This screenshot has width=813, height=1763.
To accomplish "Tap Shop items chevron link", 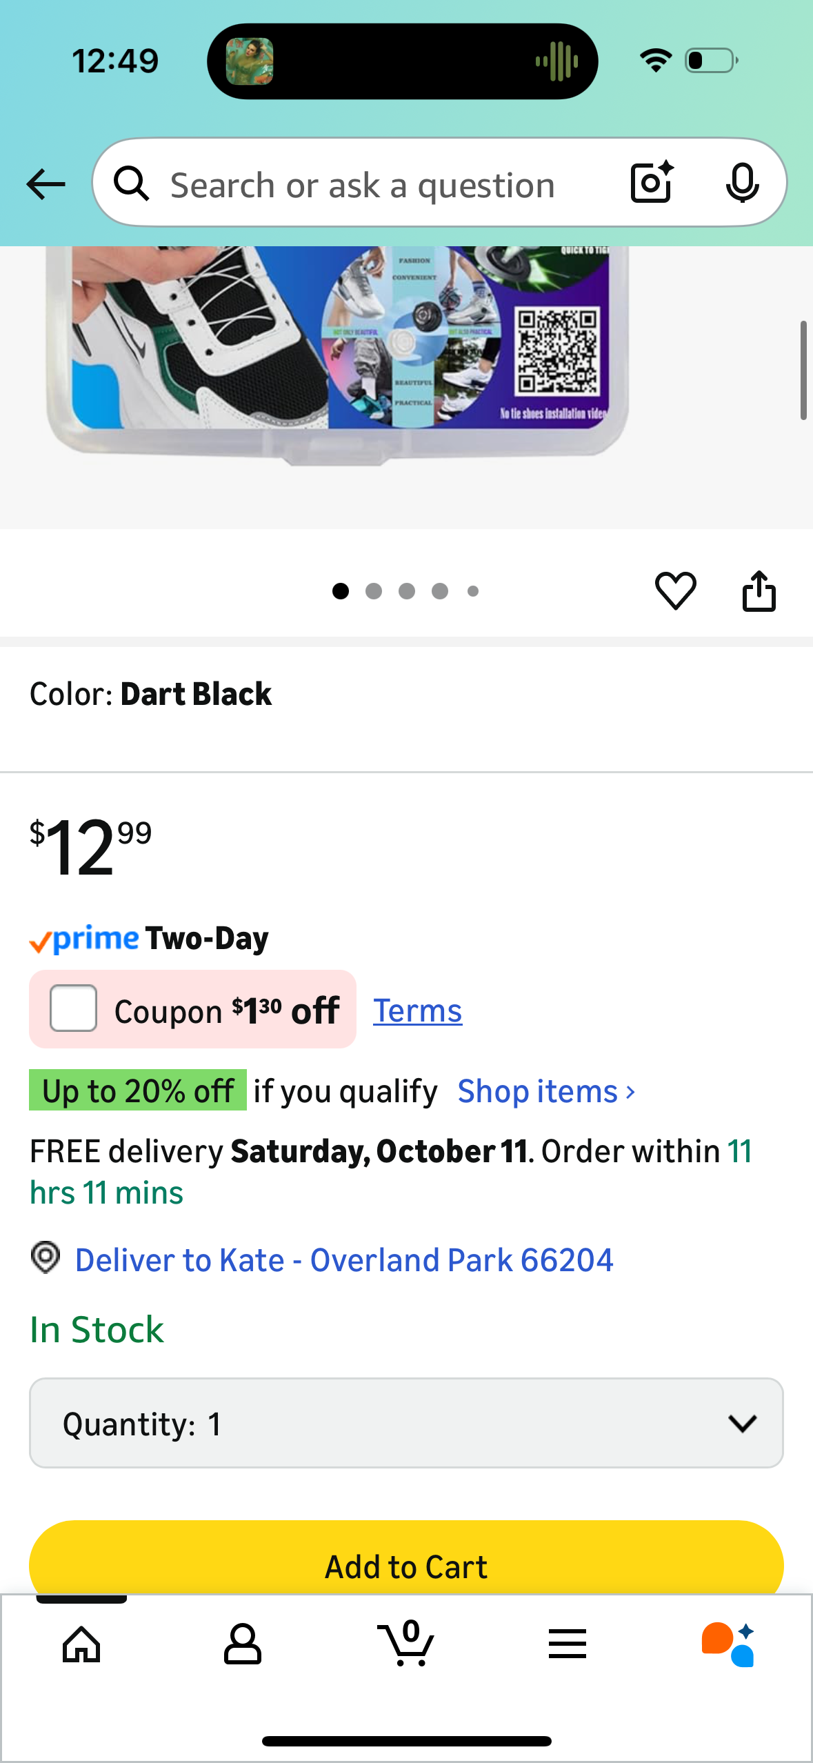I will coord(546,1092).
